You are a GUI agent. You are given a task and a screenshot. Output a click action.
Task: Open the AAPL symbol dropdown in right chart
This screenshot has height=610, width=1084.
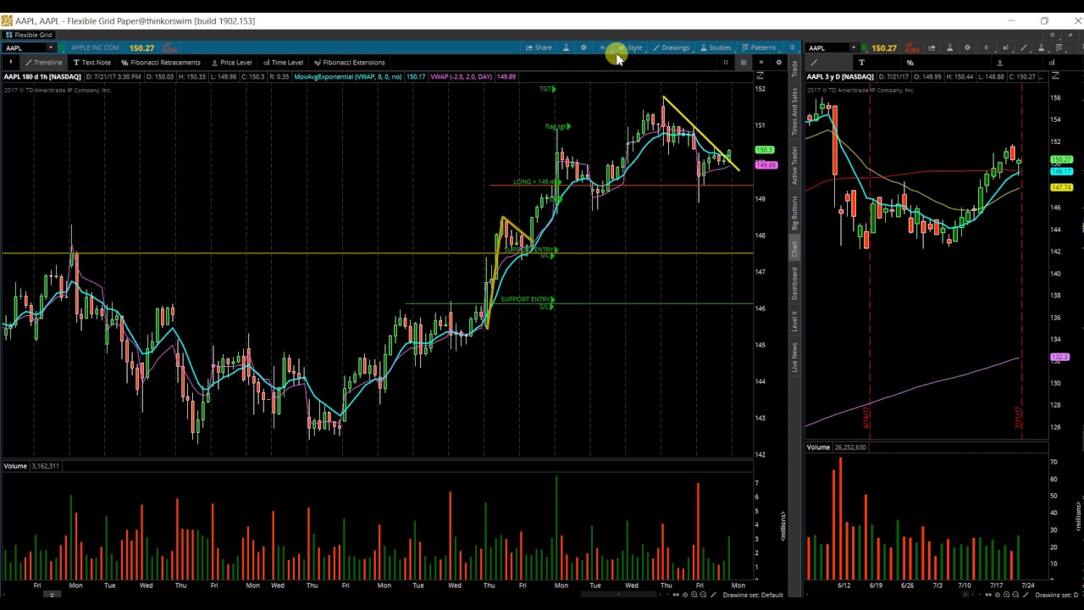[x=854, y=47]
